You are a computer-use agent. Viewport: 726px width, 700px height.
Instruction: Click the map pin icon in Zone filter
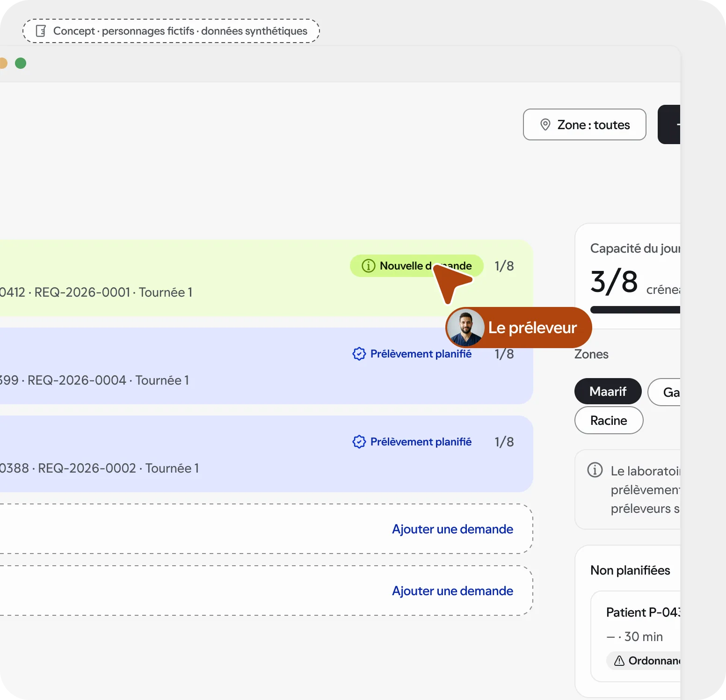(x=545, y=124)
